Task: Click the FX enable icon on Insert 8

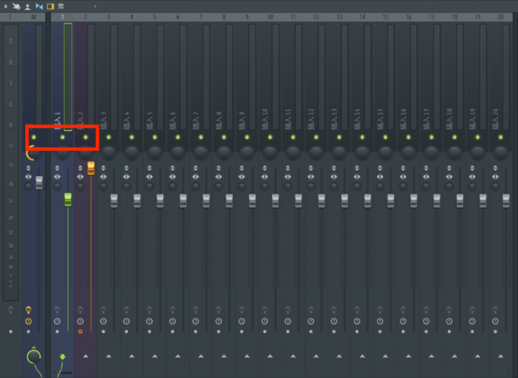Action: tap(219, 310)
